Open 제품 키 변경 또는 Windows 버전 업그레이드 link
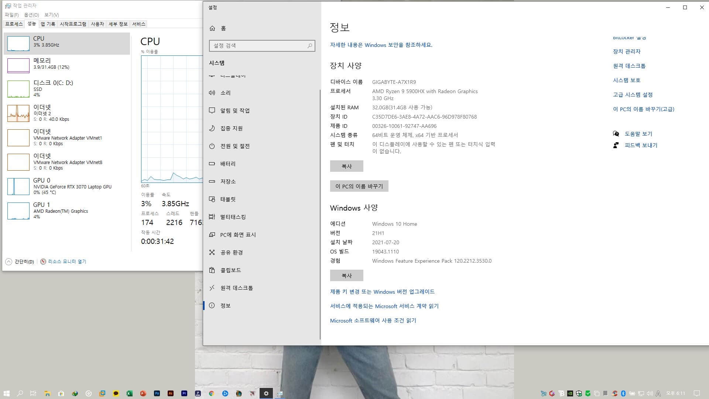This screenshot has height=399, width=709. coord(382,291)
